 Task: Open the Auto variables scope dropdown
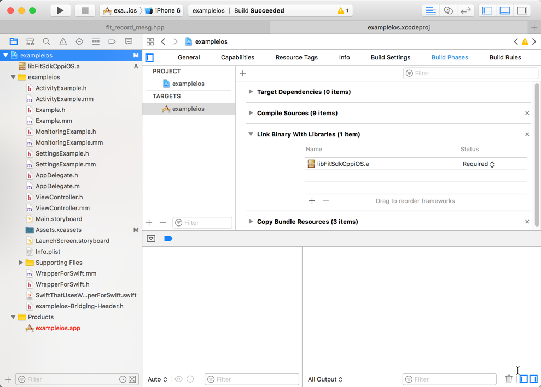click(158, 379)
